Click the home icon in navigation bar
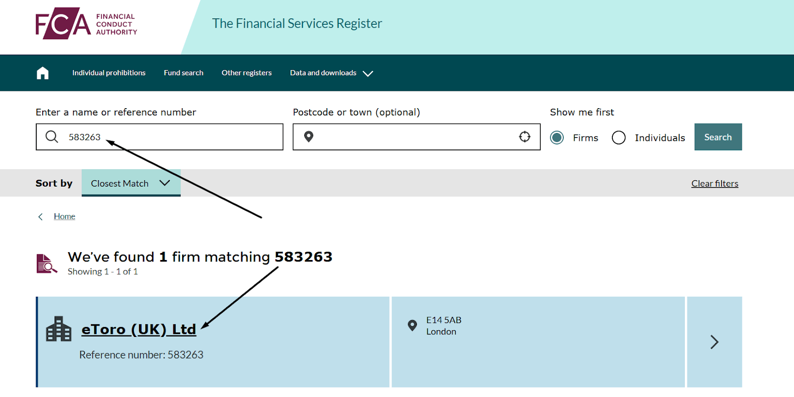The image size is (794, 397). [x=43, y=73]
